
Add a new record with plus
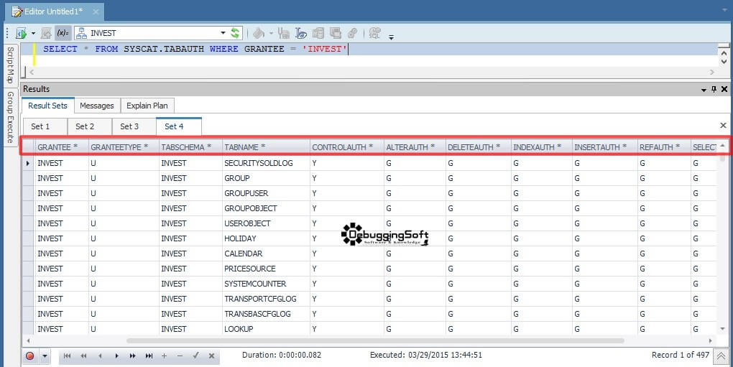pos(164,356)
